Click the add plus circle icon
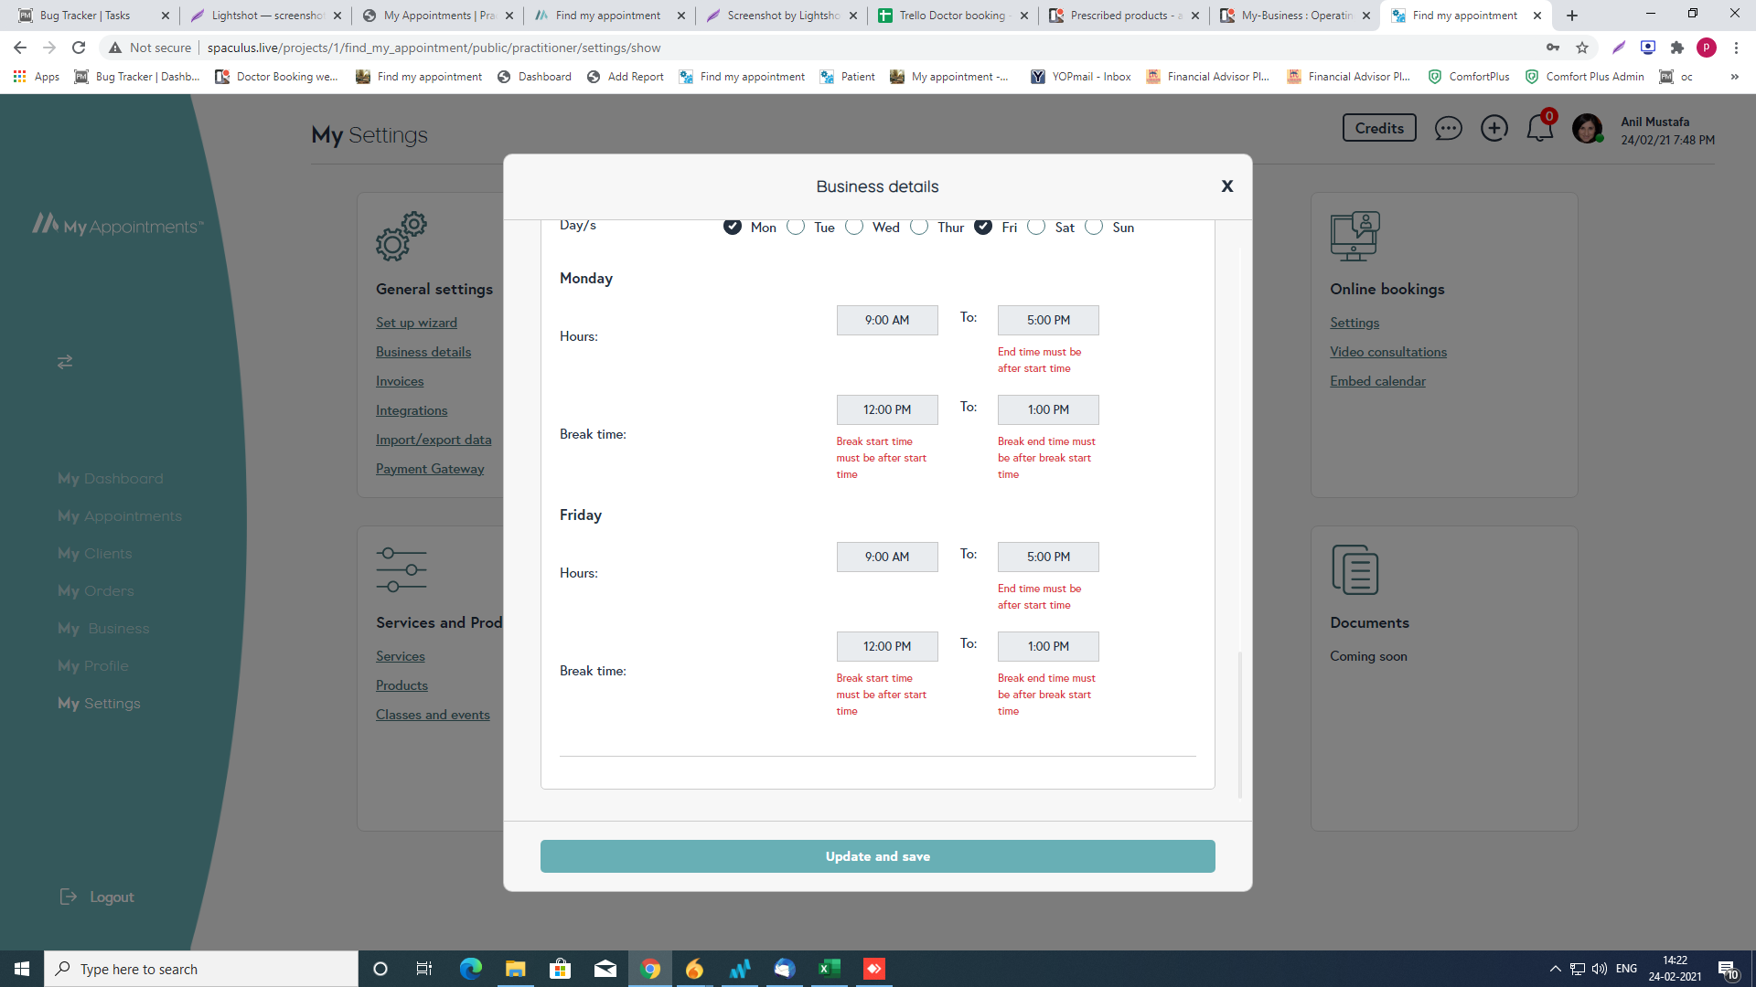1756x987 pixels. [1494, 129]
